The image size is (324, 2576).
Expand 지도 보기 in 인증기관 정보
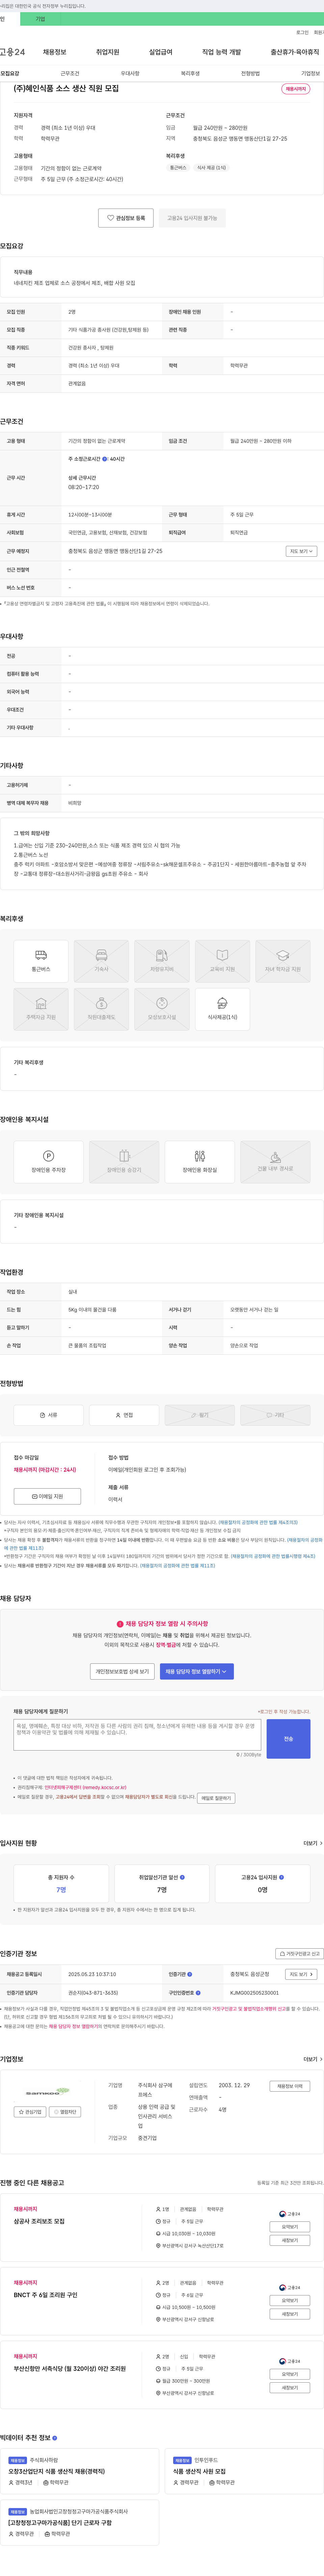click(301, 1974)
